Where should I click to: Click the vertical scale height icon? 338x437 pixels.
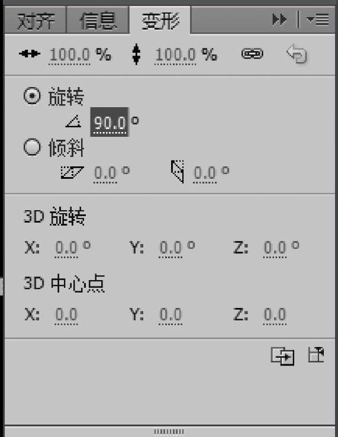pos(136,54)
